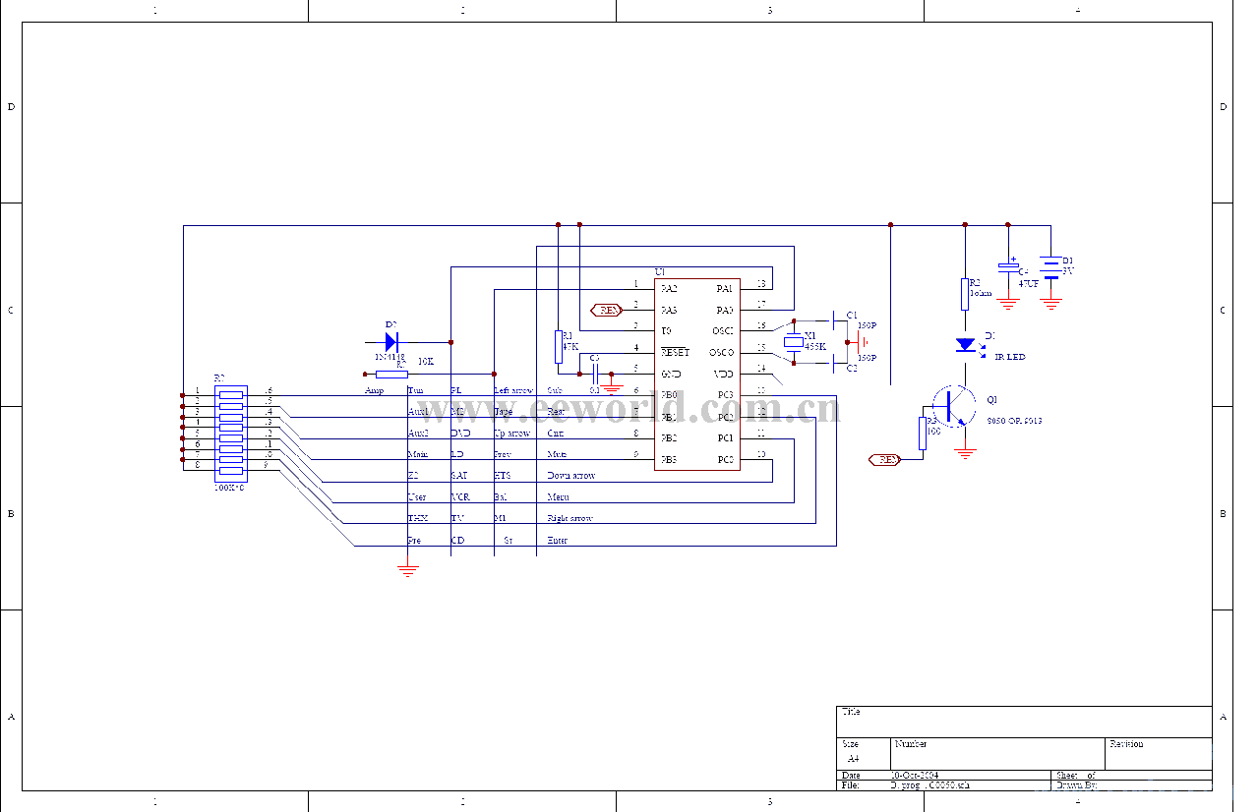The width and height of the screenshot is (1259, 812).
Task: Click the REM port near resistor R3
Action: 885,459
